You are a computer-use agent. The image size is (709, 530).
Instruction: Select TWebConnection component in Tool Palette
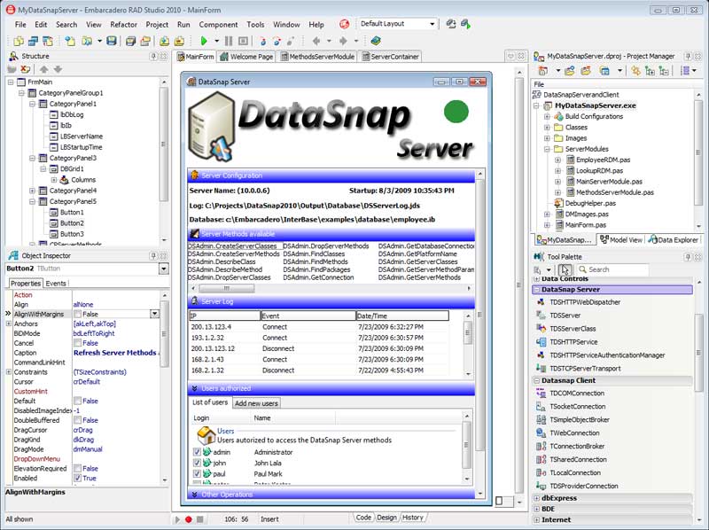point(574,433)
